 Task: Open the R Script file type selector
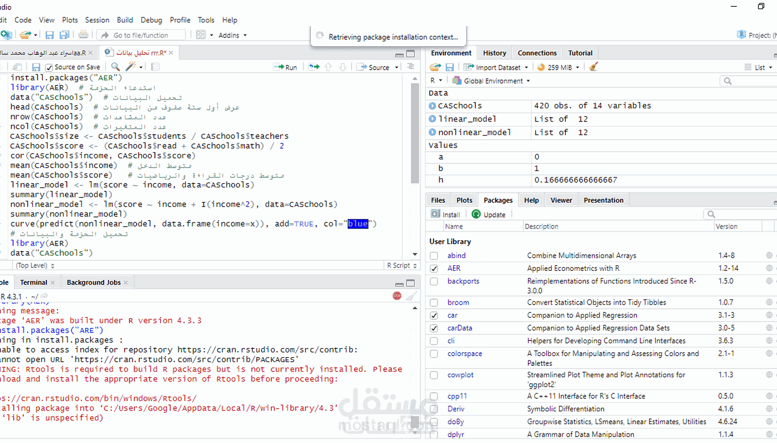402,265
